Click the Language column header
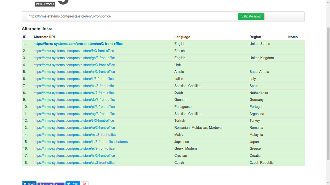The image size is (330, 185). (182, 37)
